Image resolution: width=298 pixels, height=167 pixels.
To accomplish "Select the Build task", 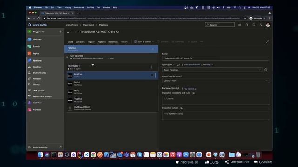I will [112, 83].
